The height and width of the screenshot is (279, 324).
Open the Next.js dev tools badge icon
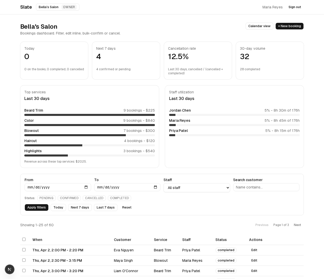tap(10, 269)
